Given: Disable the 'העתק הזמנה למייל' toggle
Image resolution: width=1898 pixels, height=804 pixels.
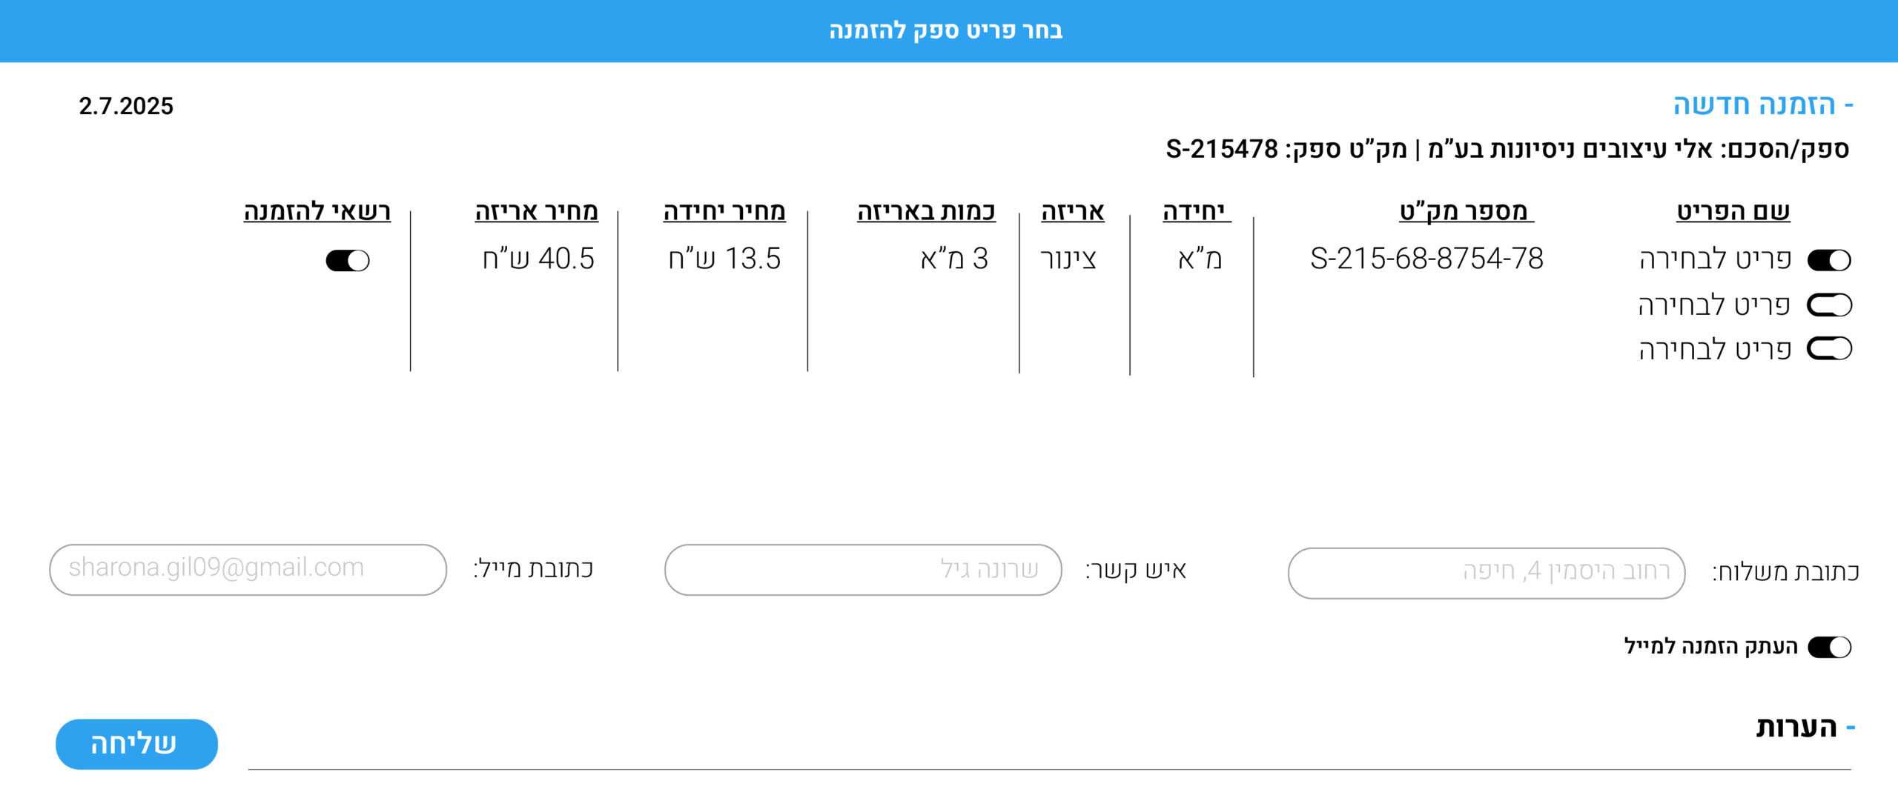Looking at the screenshot, I should 1829,647.
